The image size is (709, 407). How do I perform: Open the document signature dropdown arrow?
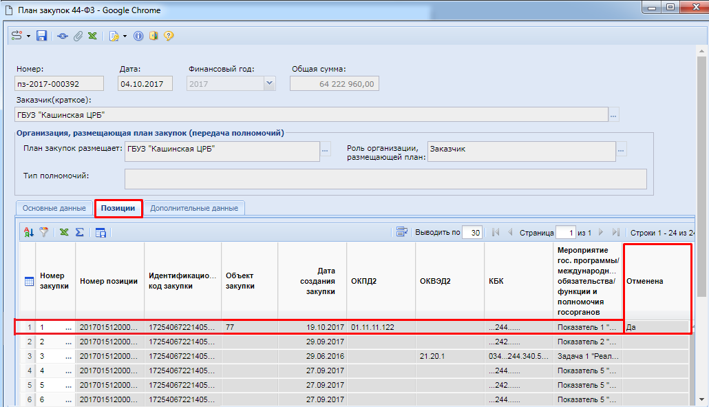(x=125, y=36)
